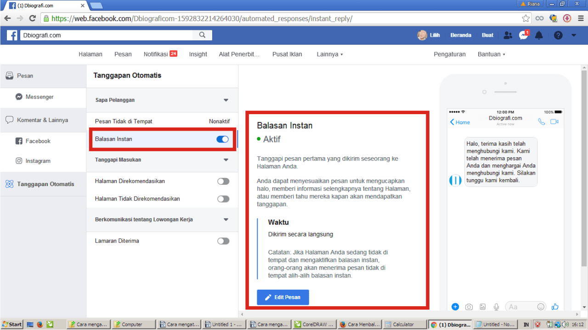Click the Facebook search input field
The height and width of the screenshot is (330, 588).
pyautogui.click(x=107, y=35)
